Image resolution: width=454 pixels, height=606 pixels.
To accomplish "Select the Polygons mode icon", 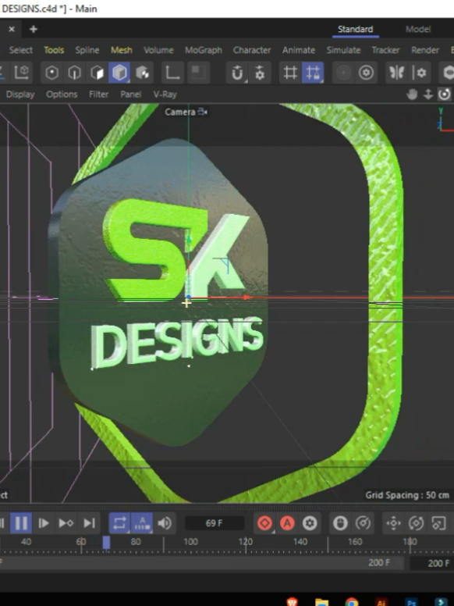I will coord(97,73).
